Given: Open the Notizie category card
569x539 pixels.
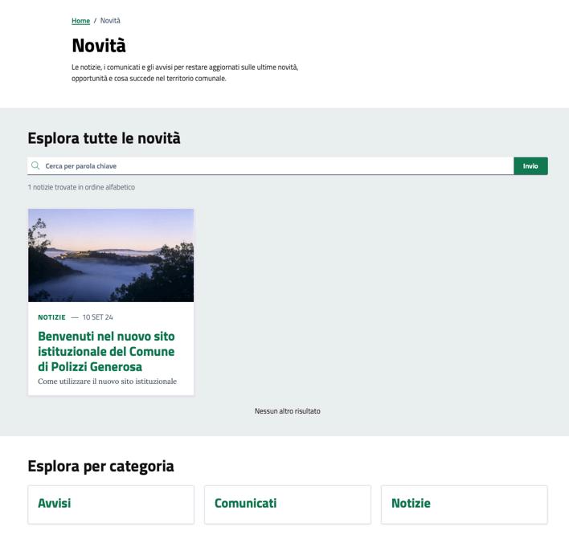Looking at the screenshot, I should [465, 504].
